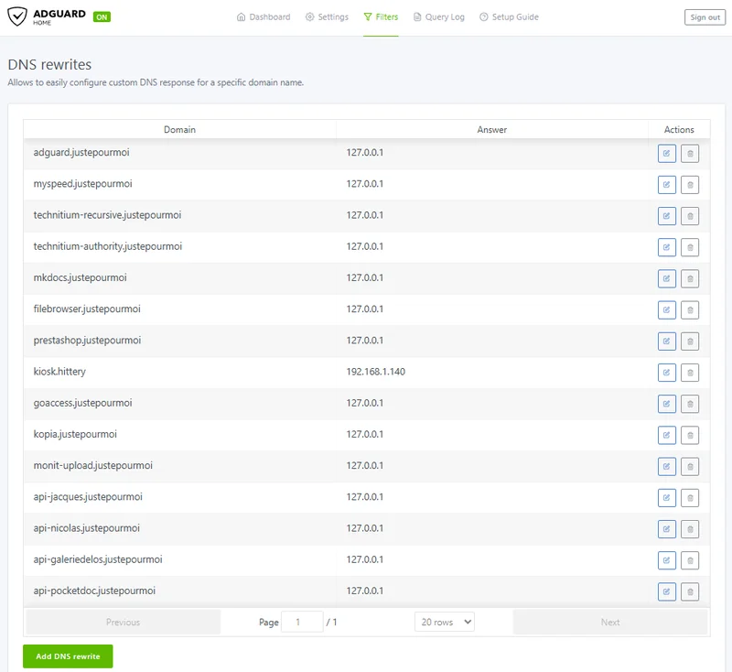Viewport: 732px width, 672px height.
Task: Click the AdGuard Home shield logo
Action: tap(17, 16)
